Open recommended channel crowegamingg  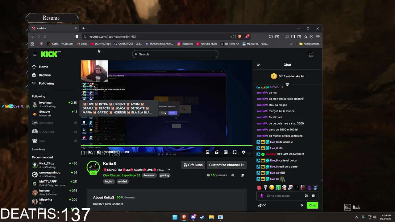tap(54, 174)
